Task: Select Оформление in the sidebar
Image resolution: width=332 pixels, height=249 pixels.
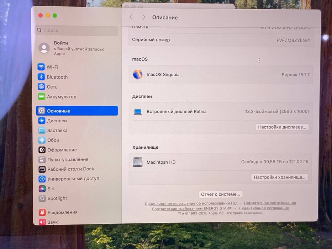Action: (77, 150)
